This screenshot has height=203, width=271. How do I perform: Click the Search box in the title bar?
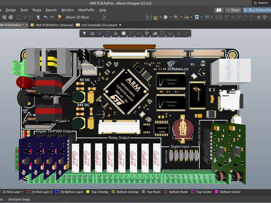(x=261, y=3)
